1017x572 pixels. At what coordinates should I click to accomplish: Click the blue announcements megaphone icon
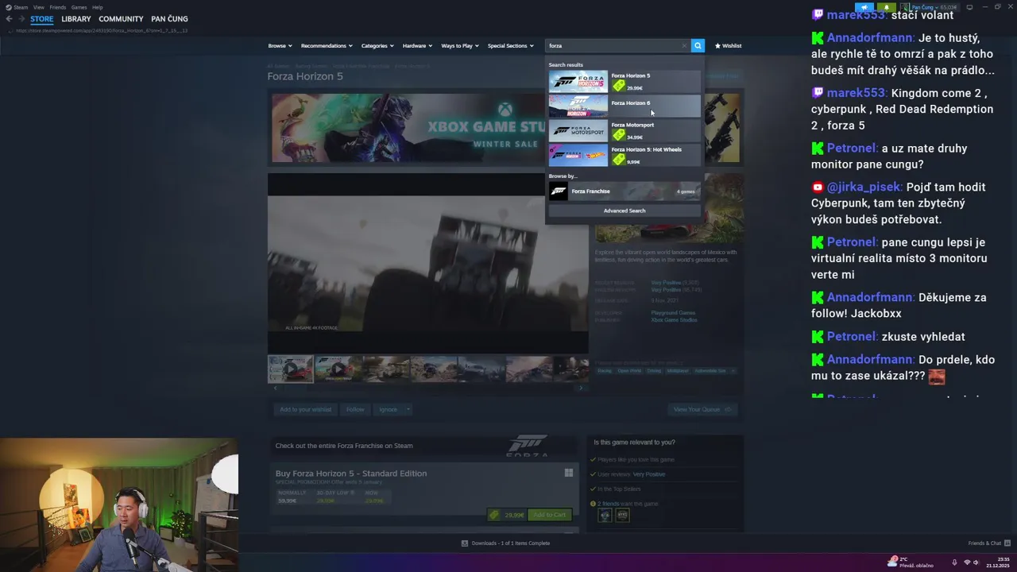(864, 7)
